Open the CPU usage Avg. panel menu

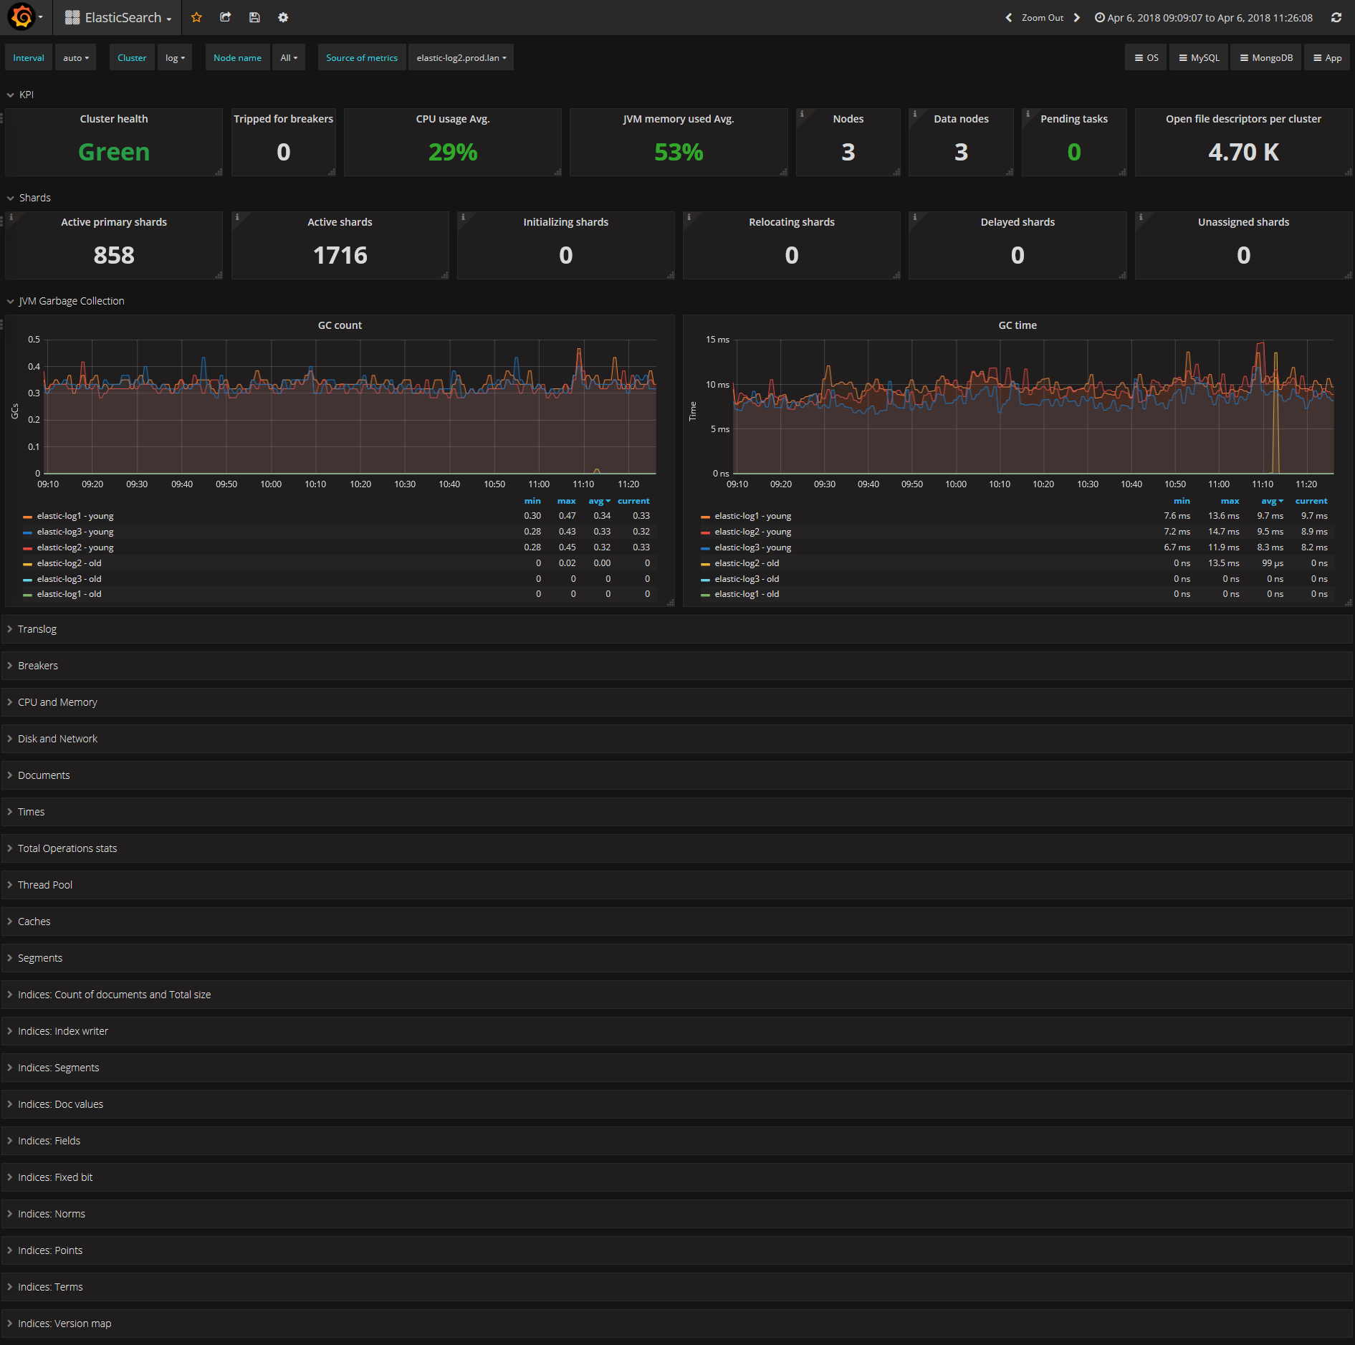point(453,119)
